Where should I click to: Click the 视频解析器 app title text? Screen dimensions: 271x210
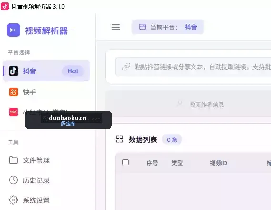tap(46, 30)
